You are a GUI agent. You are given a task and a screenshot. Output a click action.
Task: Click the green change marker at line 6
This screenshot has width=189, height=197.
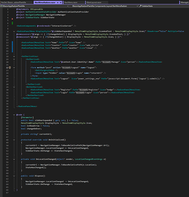point(12,23)
